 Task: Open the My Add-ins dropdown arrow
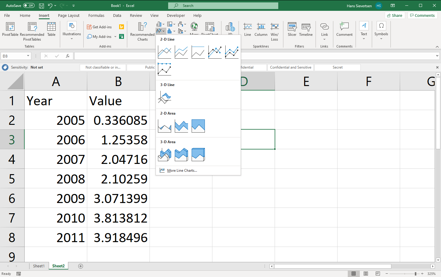115,37
